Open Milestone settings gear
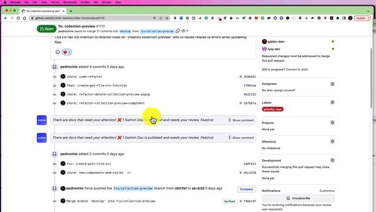Screen dimensions: 376x212 point(333,141)
